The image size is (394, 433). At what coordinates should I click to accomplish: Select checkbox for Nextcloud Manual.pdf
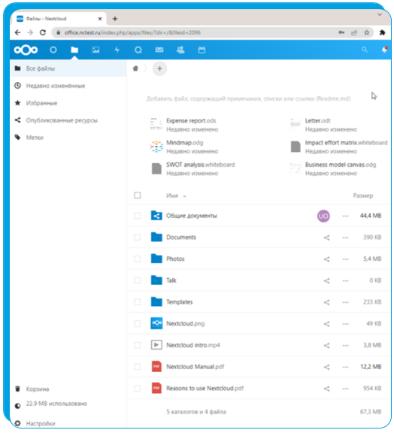[x=138, y=366]
